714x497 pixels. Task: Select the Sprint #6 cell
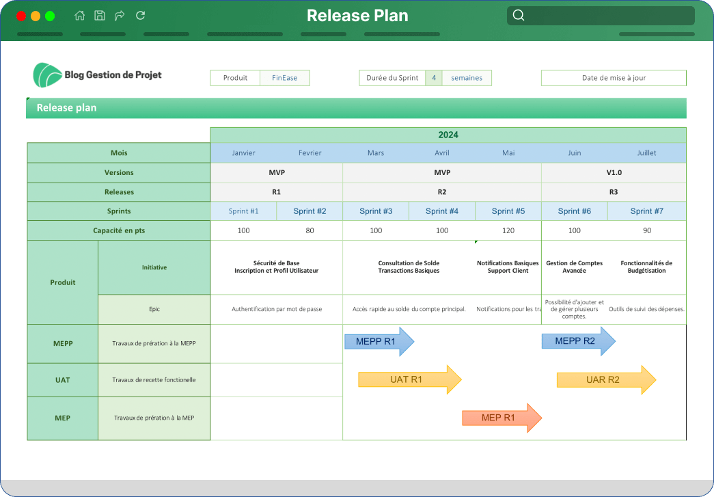point(574,211)
